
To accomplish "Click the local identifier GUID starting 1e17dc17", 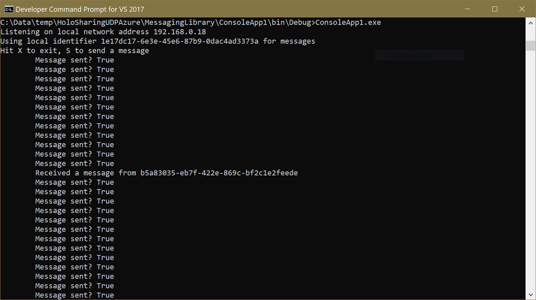I will [180, 41].
